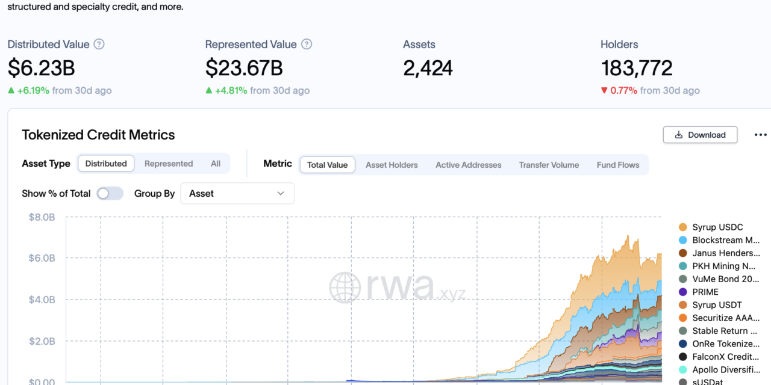Click the Blockstream legend blue dot
Viewport: 771px width, 385px height.
click(x=683, y=240)
